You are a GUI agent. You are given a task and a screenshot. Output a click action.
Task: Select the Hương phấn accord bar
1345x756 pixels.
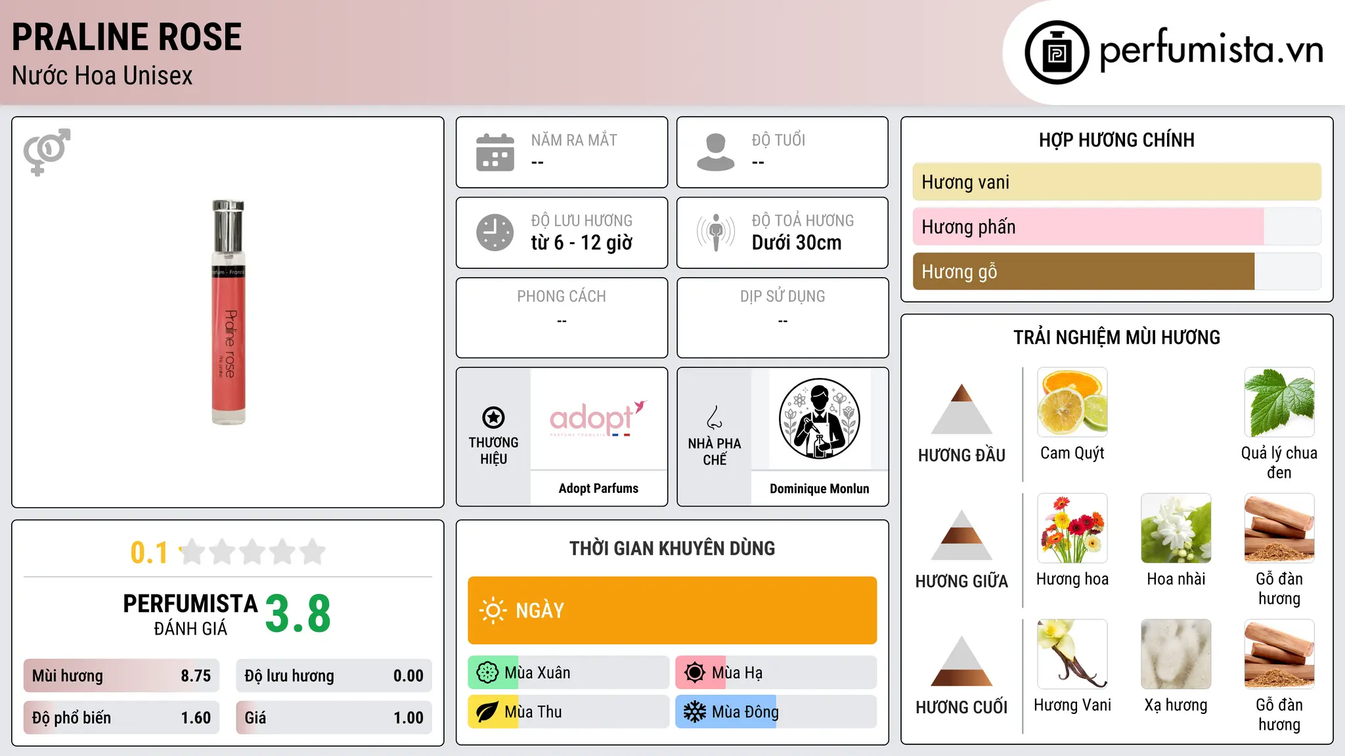(1117, 226)
